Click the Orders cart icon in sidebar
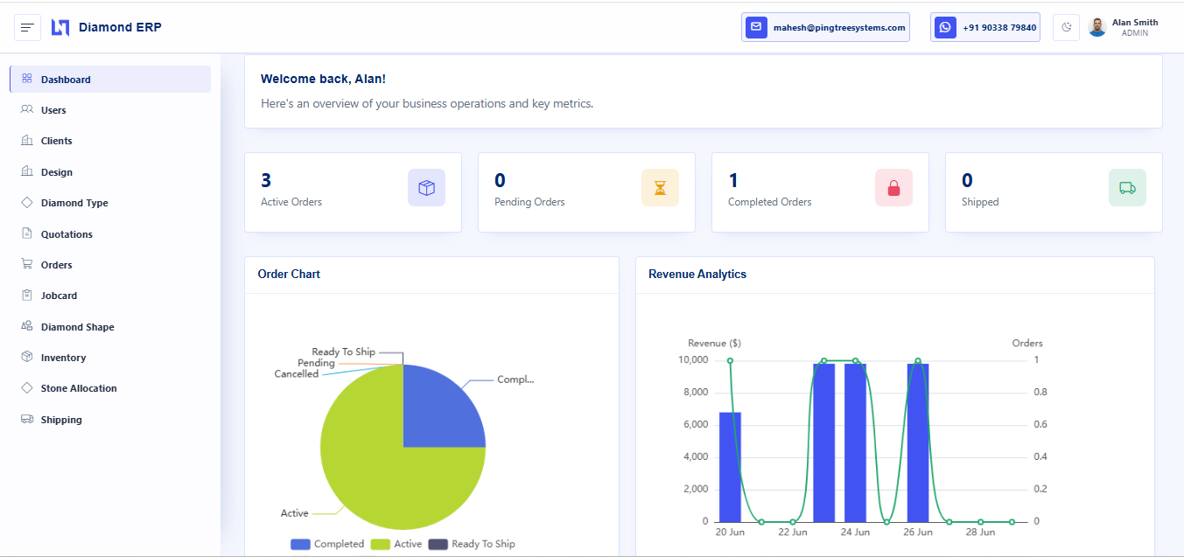Image resolution: width=1184 pixels, height=557 pixels. click(x=26, y=264)
